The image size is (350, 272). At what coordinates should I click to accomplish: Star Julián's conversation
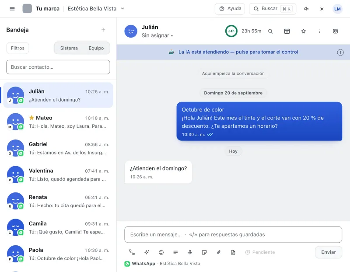(303, 31)
